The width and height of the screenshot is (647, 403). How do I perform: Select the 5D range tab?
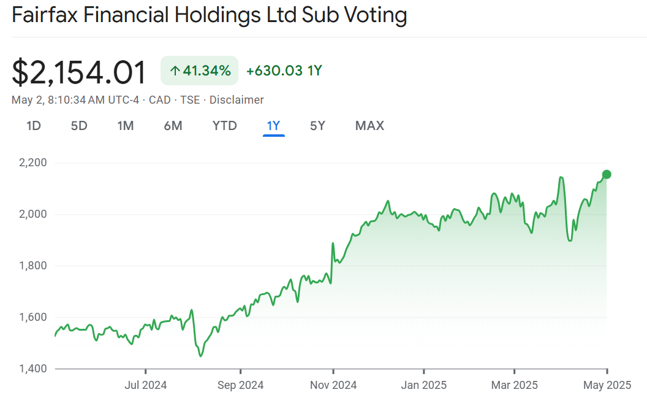(79, 126)
